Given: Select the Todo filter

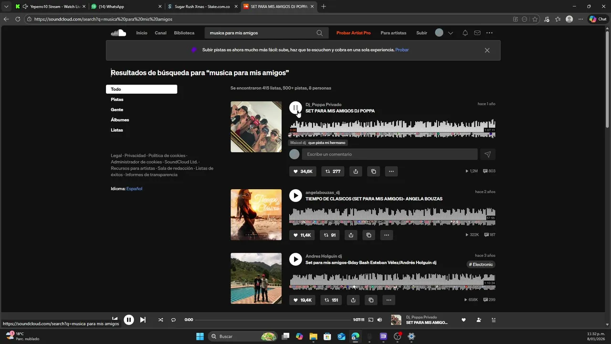Looking at the screenshot, I should click(x=141, y=89).
